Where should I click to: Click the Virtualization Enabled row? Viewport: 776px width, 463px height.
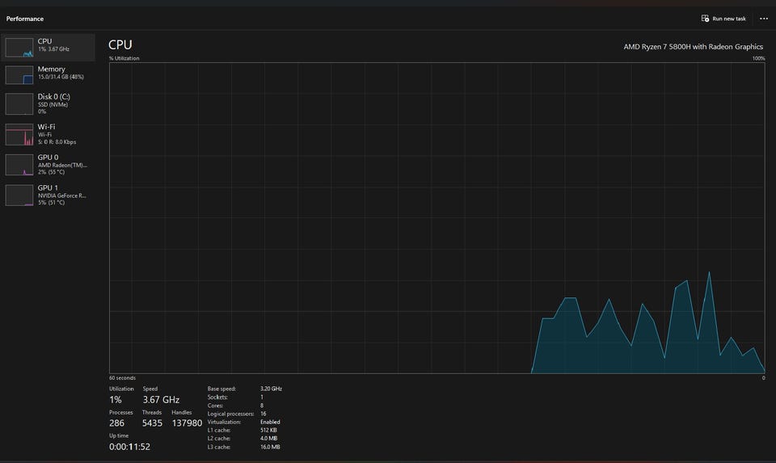[x=243, y=422]
